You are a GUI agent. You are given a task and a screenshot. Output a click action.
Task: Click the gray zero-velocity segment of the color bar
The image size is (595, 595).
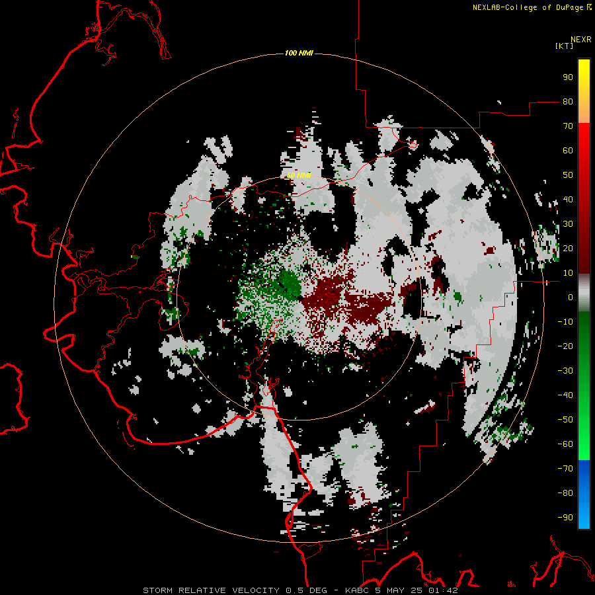pos(584,293)
